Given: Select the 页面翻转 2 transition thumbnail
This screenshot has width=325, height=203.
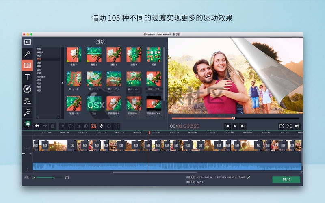Looking at the screenshot, I should pyautogui.click(x=154, y=104).
